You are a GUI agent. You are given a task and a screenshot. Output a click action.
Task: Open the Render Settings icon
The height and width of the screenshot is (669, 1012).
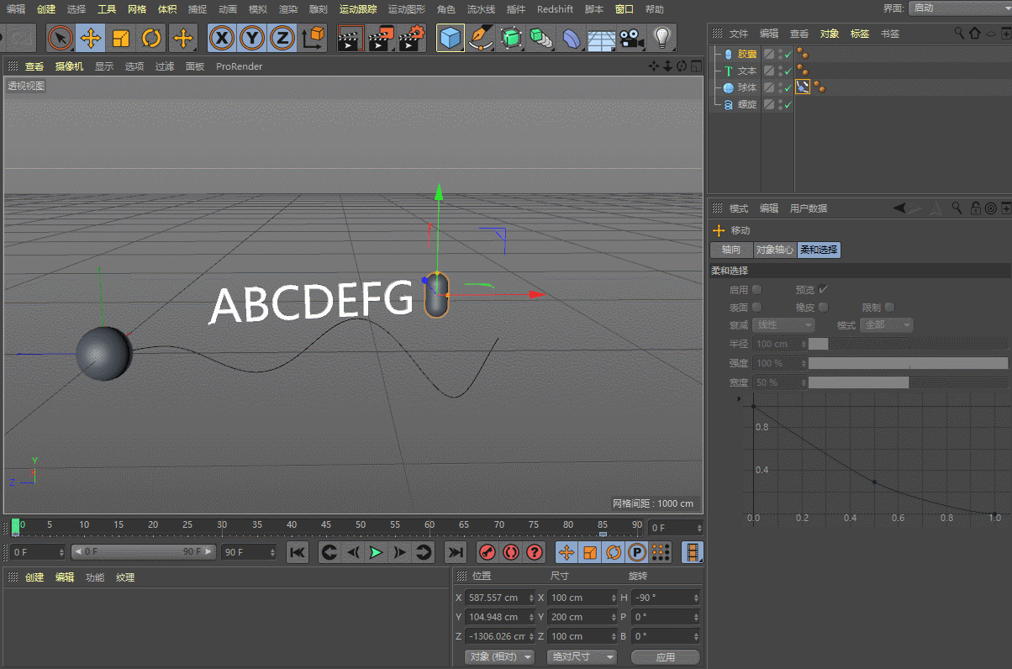[x=411, y=39]
